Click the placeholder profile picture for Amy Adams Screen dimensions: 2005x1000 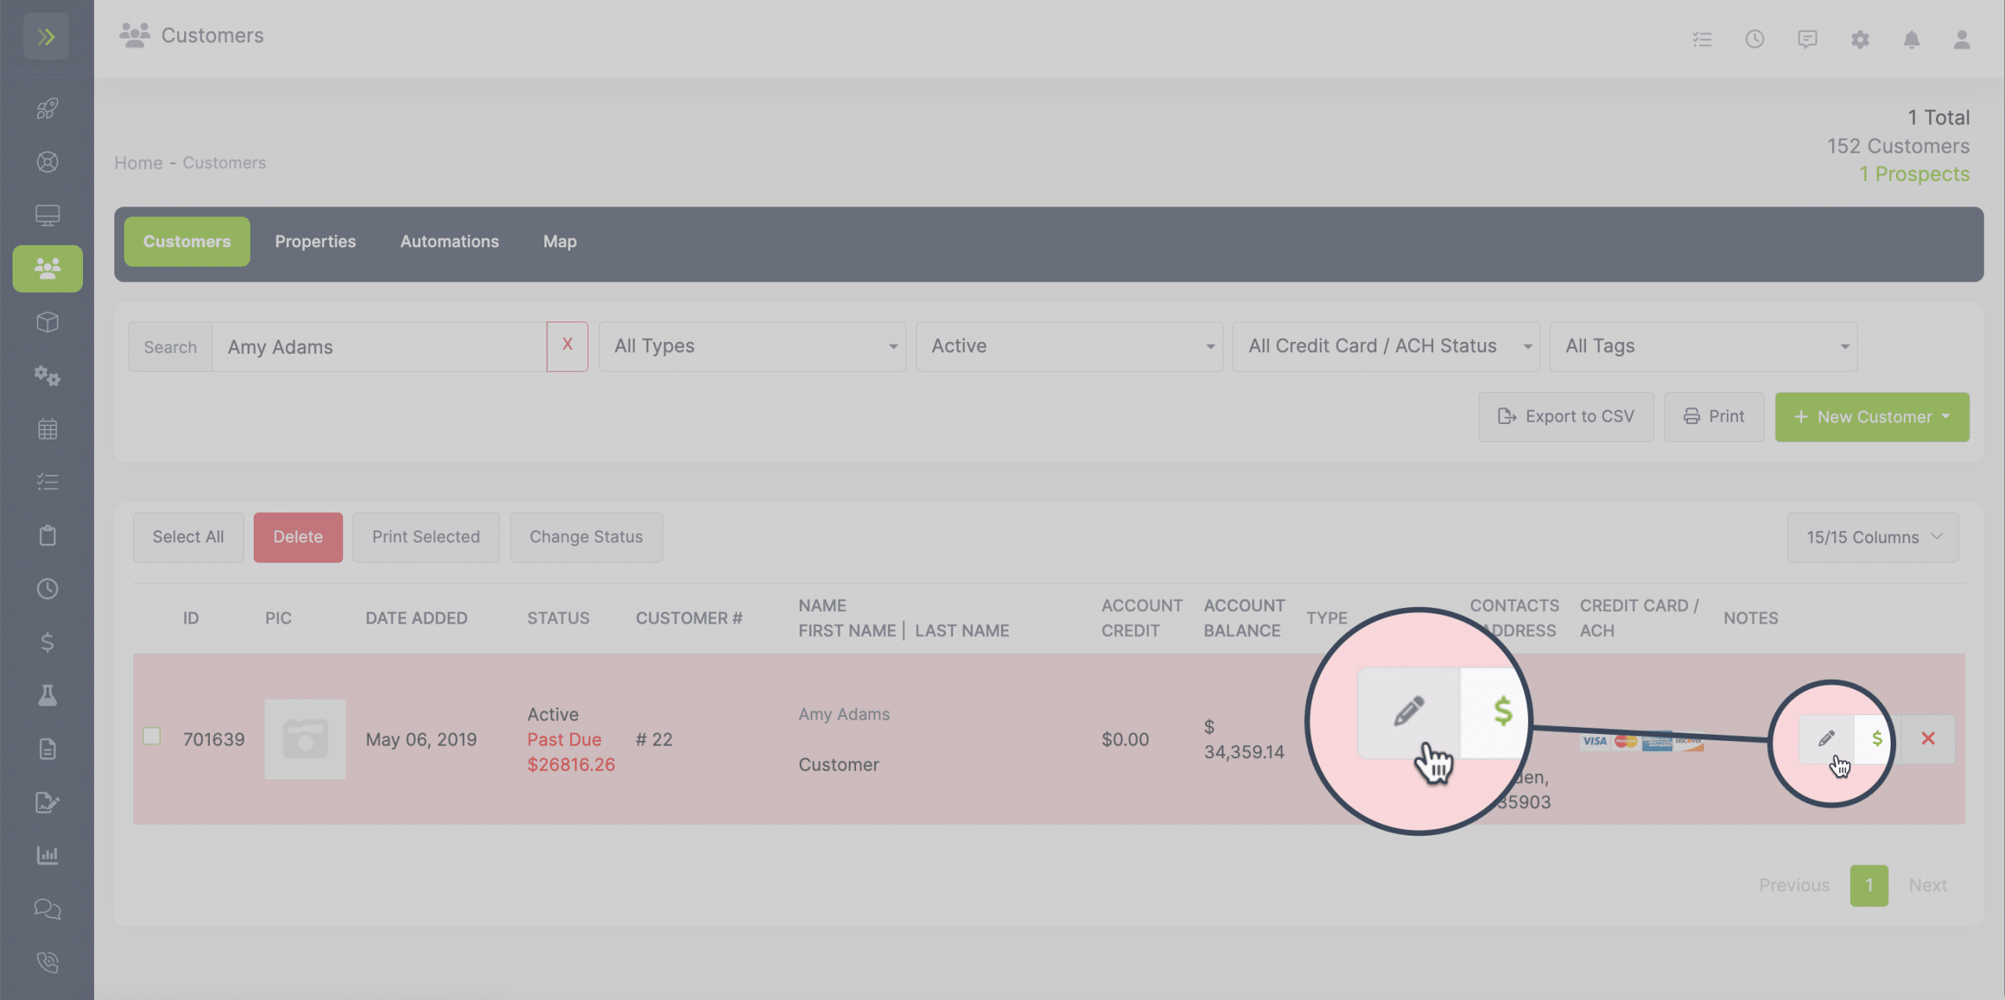pyautogui.click(x=305, y=739)
